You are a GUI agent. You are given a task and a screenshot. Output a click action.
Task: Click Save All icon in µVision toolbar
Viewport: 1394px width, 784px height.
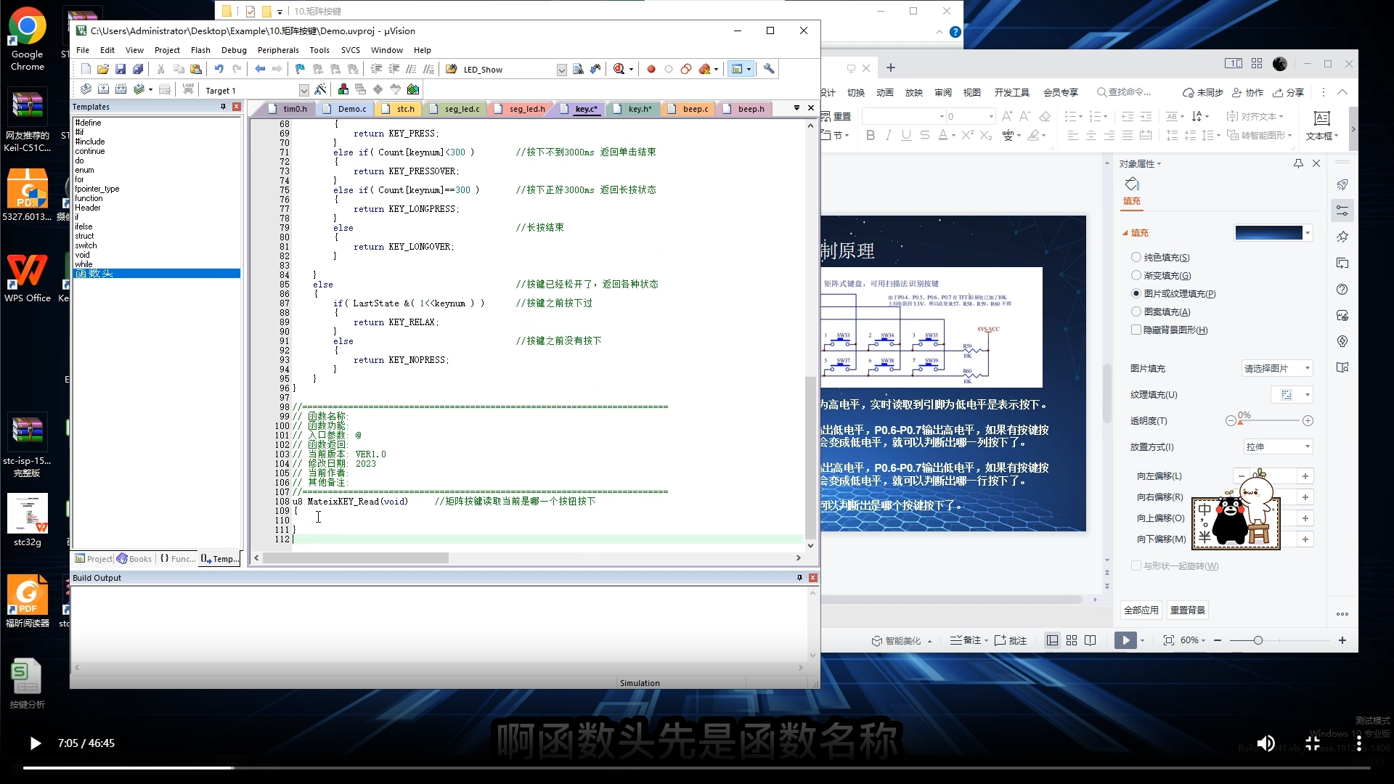138,69
